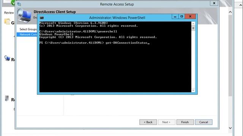Click the Review label in background window
The width and height of the screenshot is (243, 136).
[x=9, y=12]
